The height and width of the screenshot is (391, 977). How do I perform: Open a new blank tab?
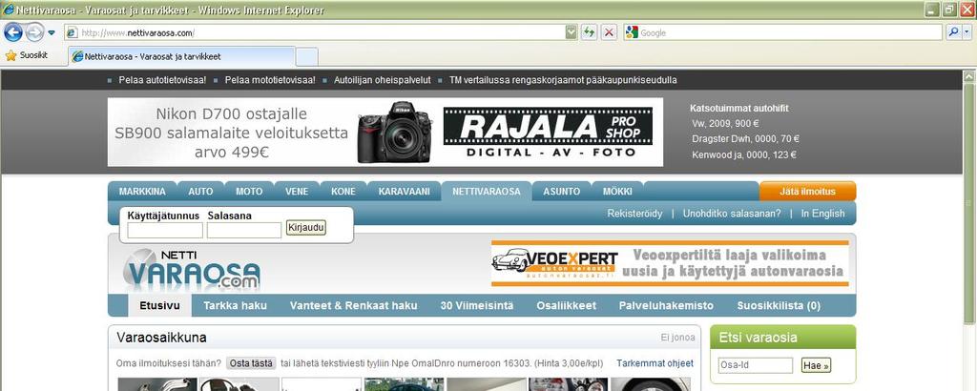click(x=306, y=56)
